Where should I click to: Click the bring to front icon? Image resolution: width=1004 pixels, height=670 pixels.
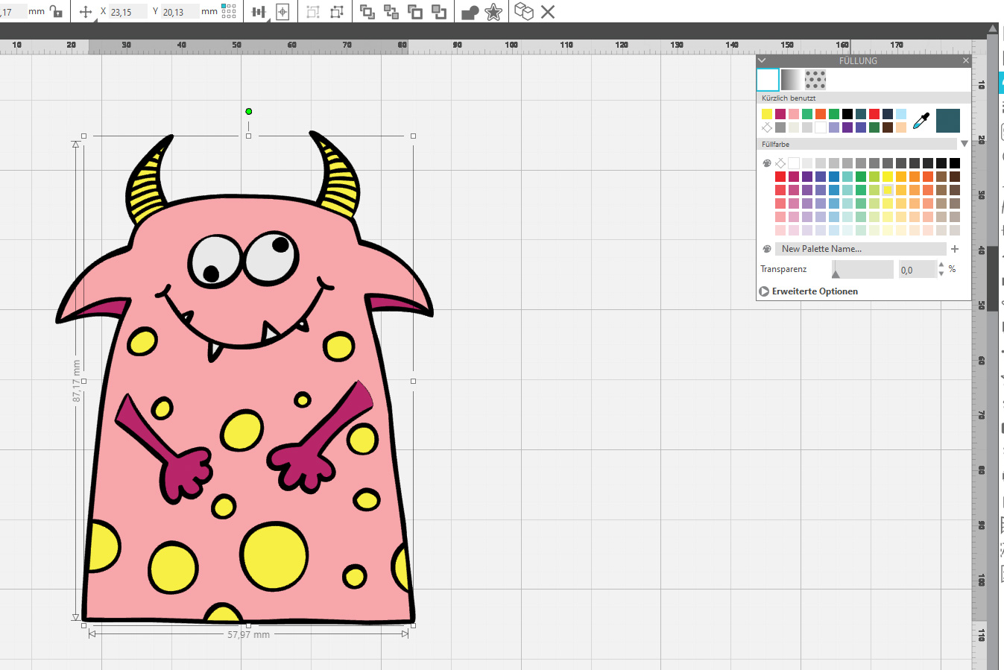(367, 12)
